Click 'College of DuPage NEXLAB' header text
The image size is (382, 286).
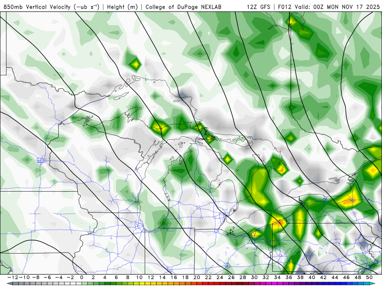click(183, 7)
